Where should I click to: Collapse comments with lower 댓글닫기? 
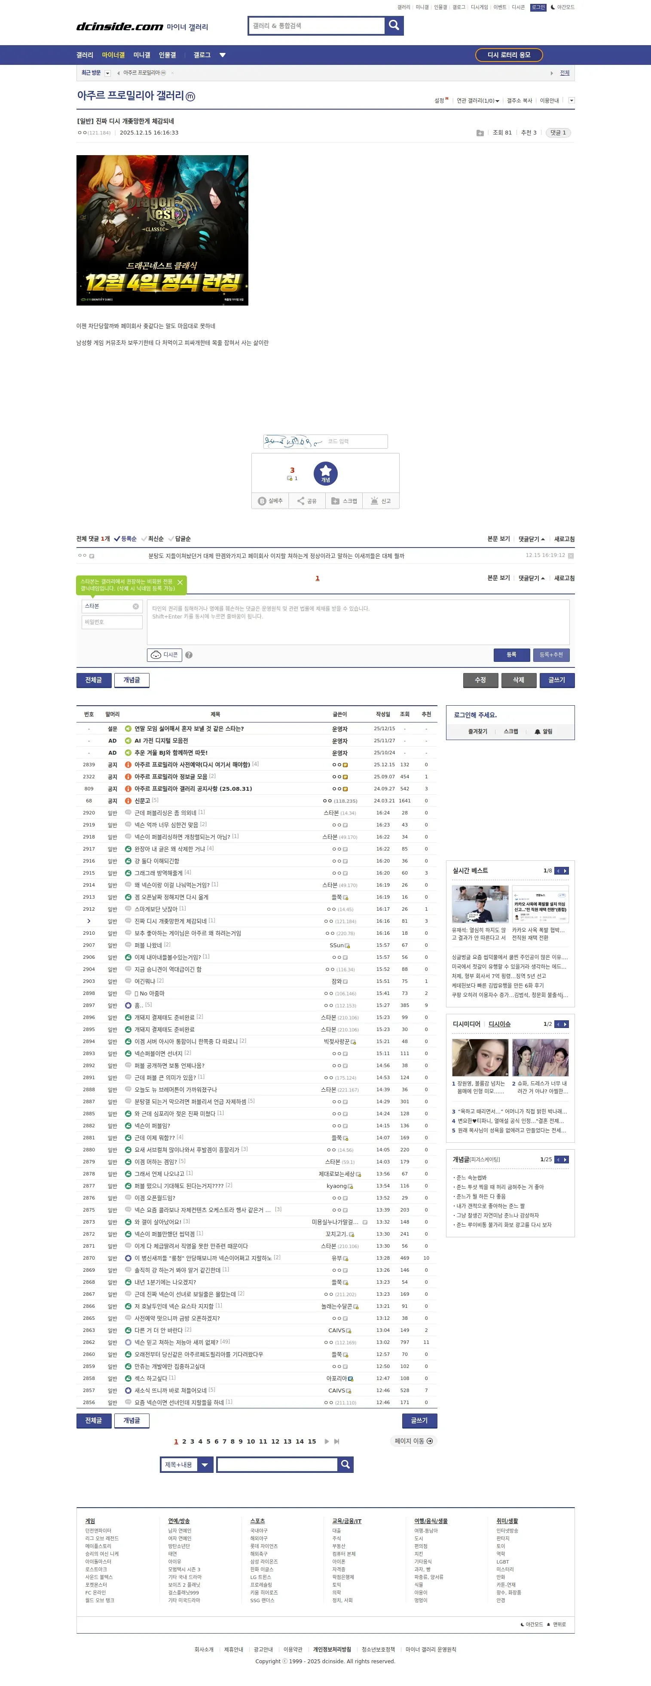click(x=531, y=578)
